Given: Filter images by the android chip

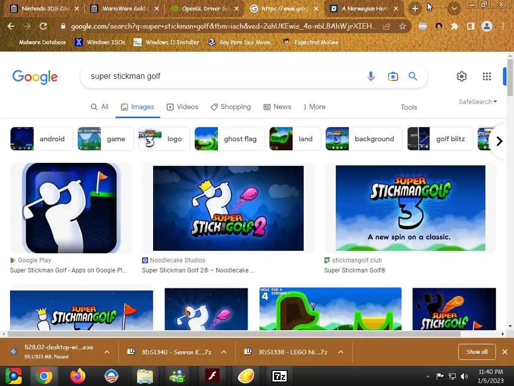Looking at the screenshot, I should [41, 139].
